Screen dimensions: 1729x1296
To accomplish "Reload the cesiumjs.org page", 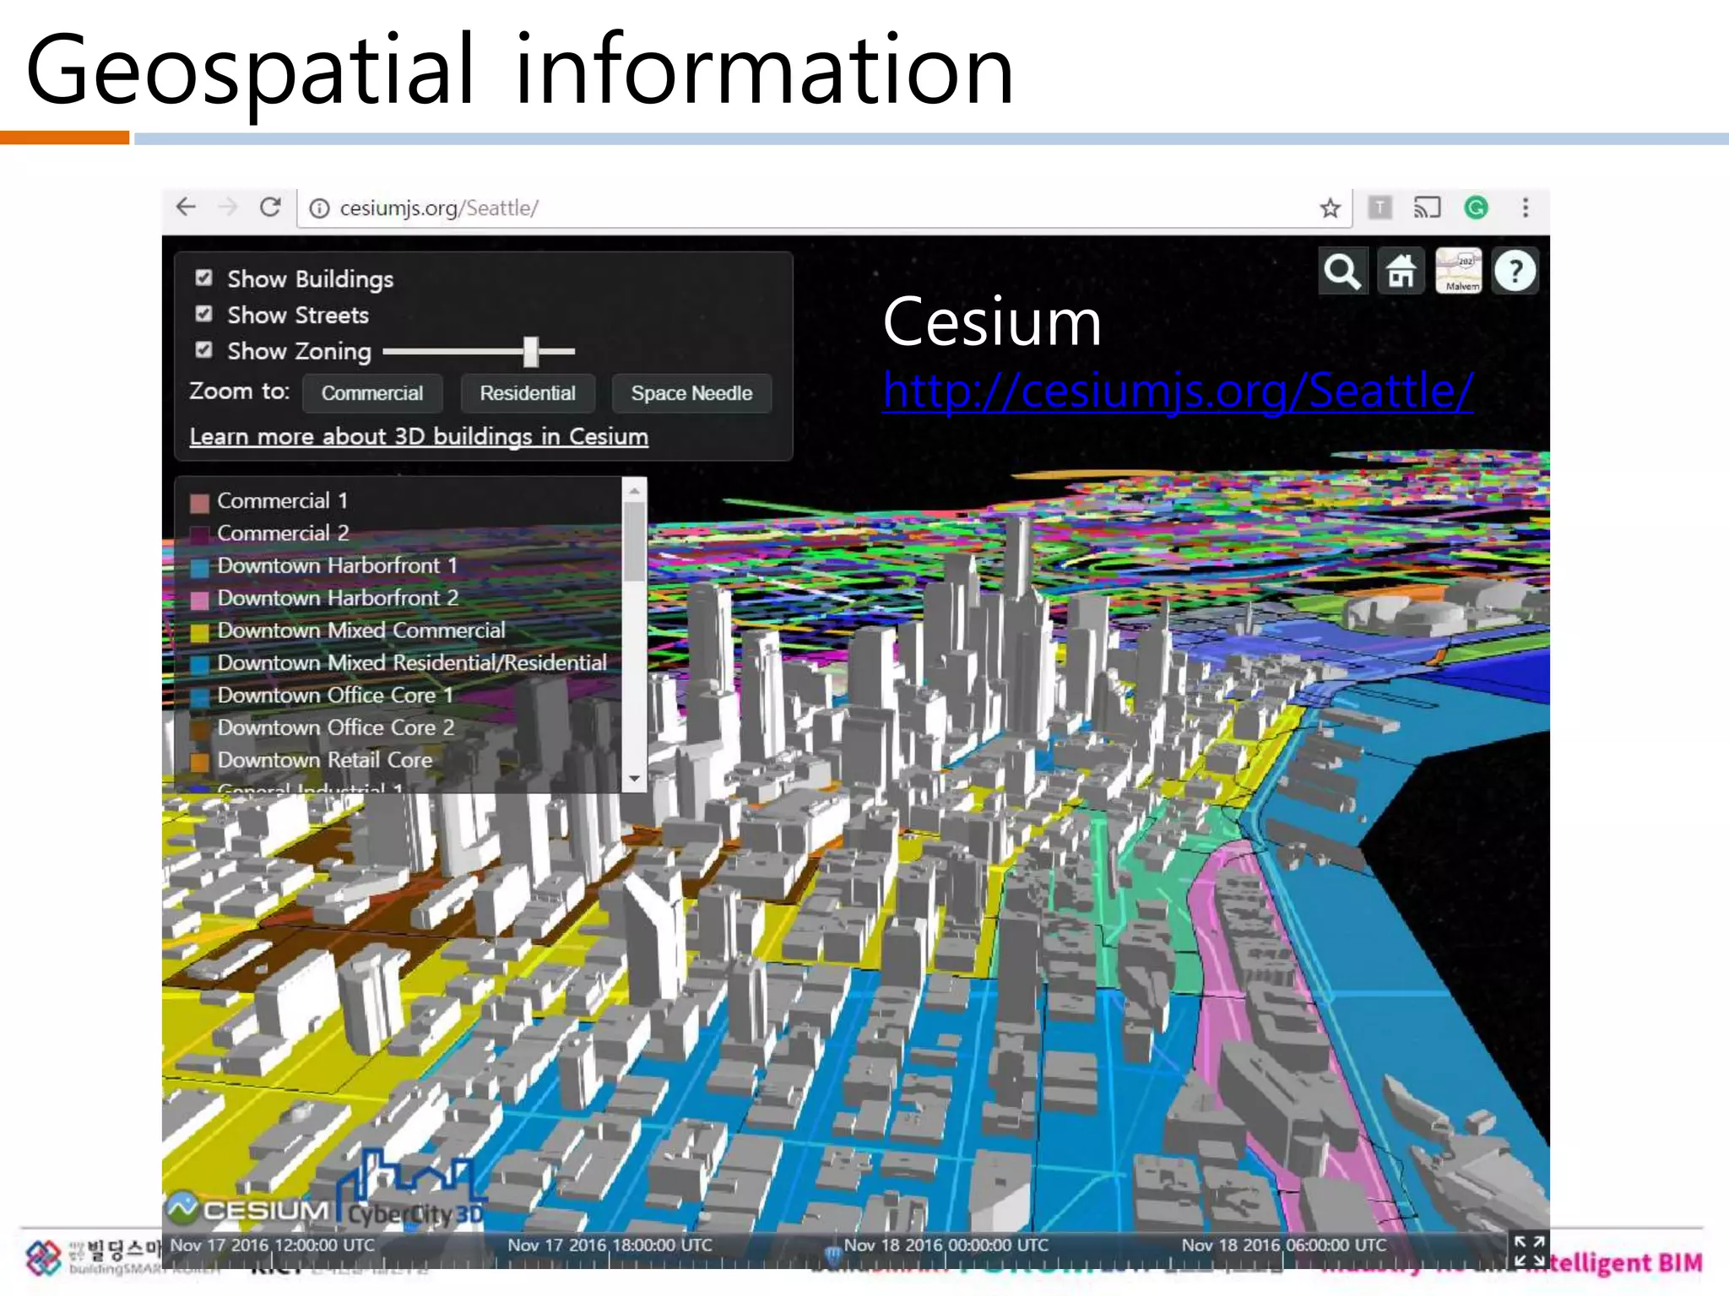I will (x=270, y=207).
